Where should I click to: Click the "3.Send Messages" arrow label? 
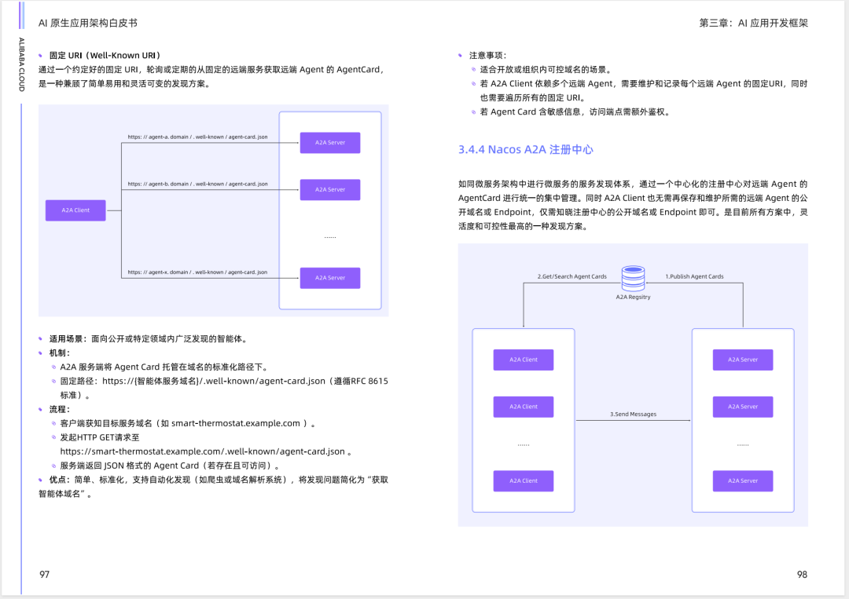point(633,414)
